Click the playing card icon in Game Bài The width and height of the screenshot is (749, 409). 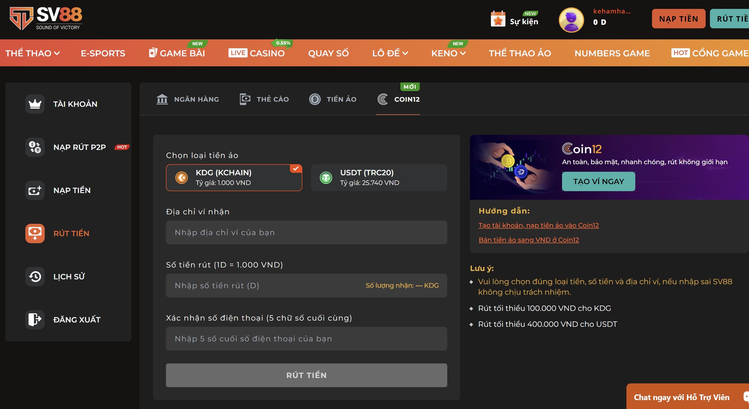[x=153, y=53]
